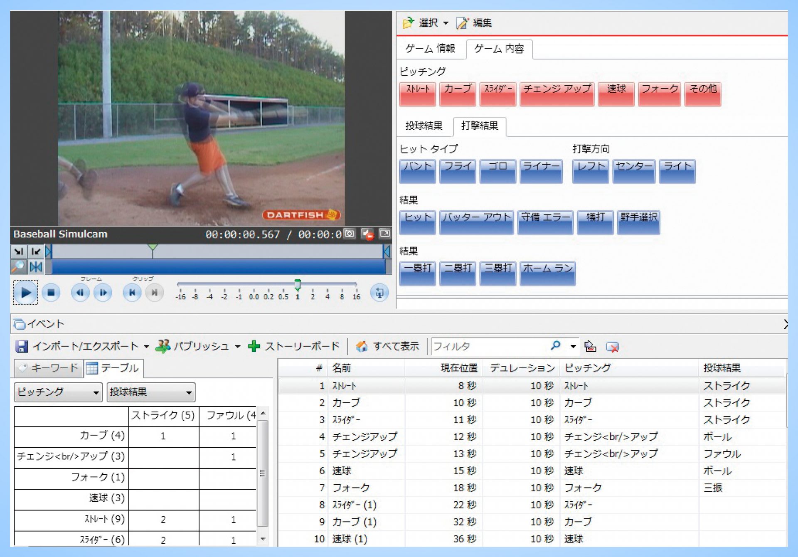798x557 pixels.
Task: Click the zoom magnifier icon on timeline
Action: click(x=18, y=266)
